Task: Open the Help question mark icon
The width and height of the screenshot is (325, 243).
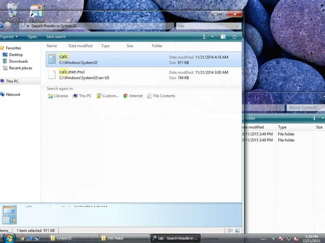Action: (235, 37)
